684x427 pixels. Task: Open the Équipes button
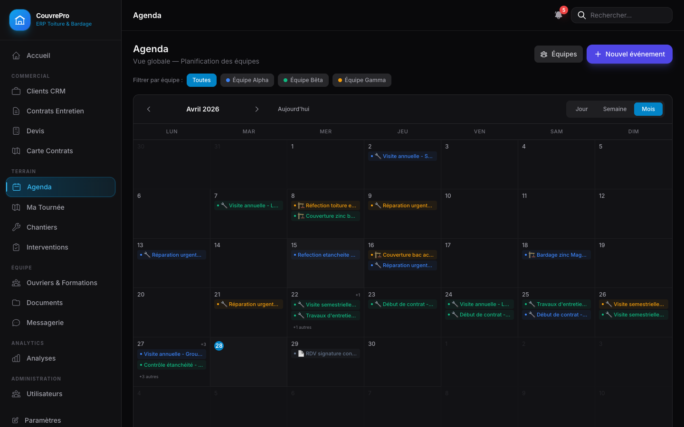(559, 54)
